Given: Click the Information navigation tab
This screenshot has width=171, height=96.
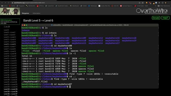Looking at the screenshot, I should click(x=36, y=13).
